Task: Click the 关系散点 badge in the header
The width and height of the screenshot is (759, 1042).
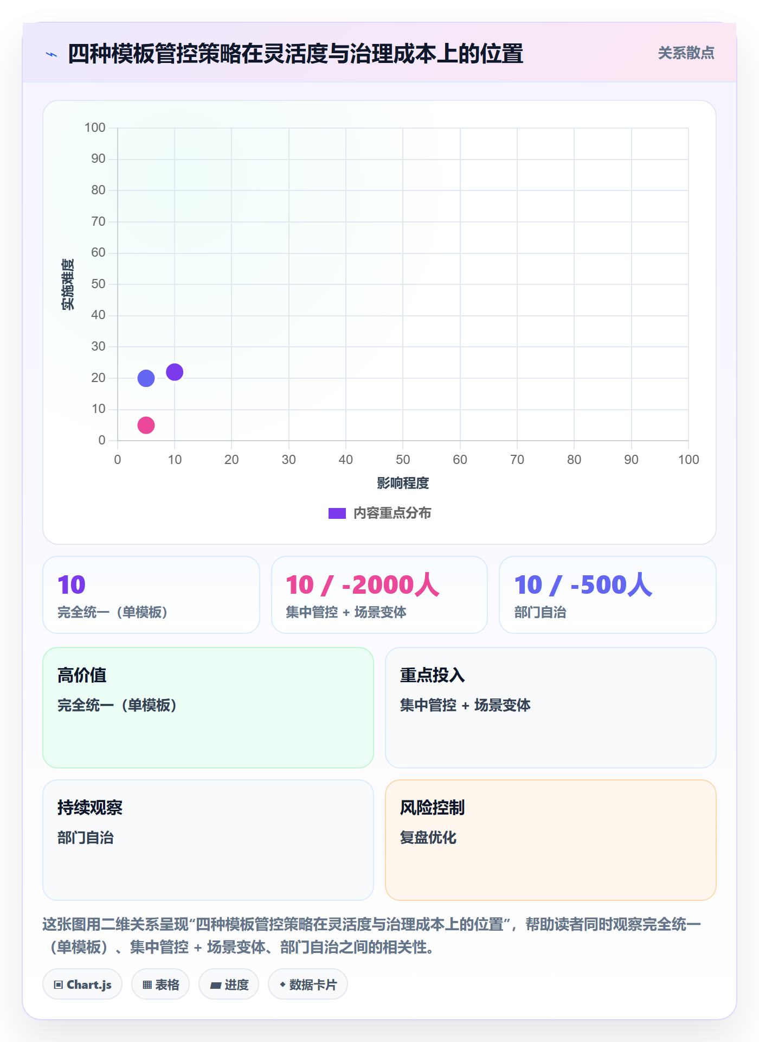Action: (686, 53)
